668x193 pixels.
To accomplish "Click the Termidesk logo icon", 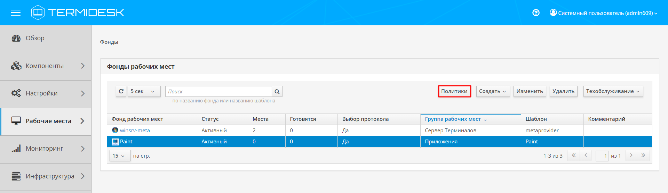I will point(38,12).
